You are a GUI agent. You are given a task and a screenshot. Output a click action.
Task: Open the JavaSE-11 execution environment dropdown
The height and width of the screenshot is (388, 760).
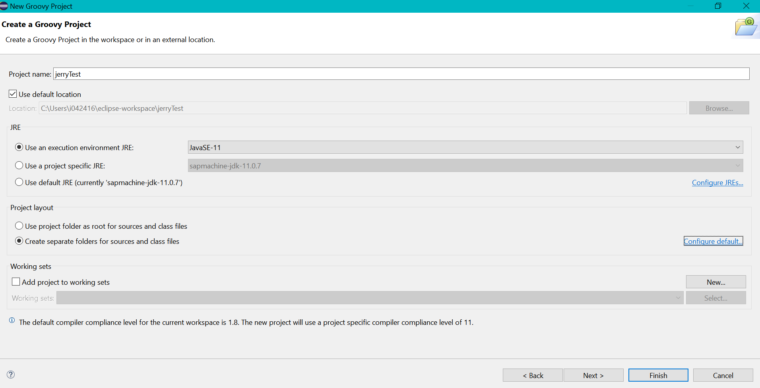465,147
